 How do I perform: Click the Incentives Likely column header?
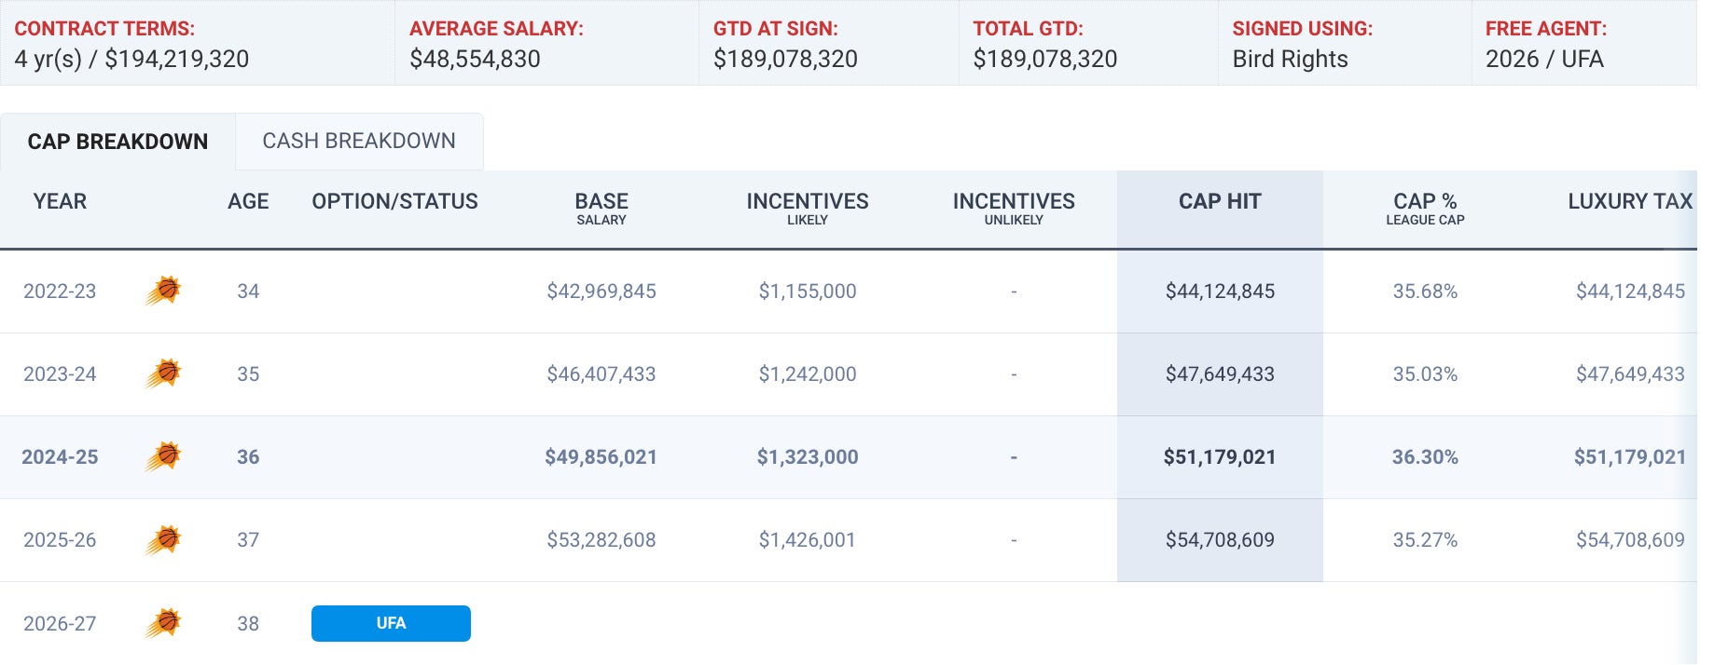coord(807,208)
